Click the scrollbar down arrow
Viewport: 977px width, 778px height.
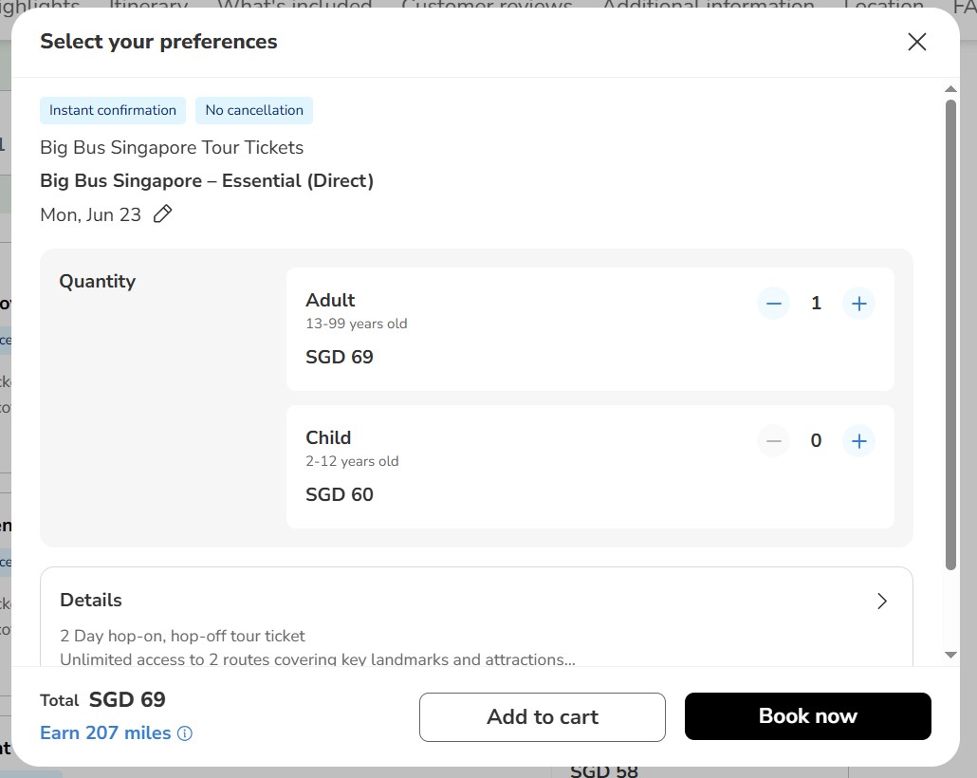pos(950,655)
